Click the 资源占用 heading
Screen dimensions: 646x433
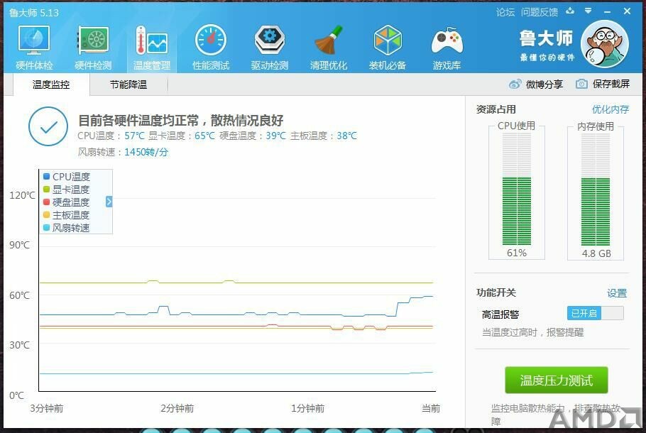click(x=496, y=109)
